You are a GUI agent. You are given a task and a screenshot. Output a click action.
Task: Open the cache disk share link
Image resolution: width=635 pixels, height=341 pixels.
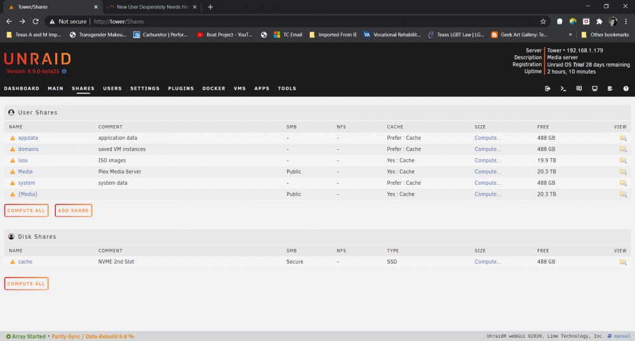(25, 262)
